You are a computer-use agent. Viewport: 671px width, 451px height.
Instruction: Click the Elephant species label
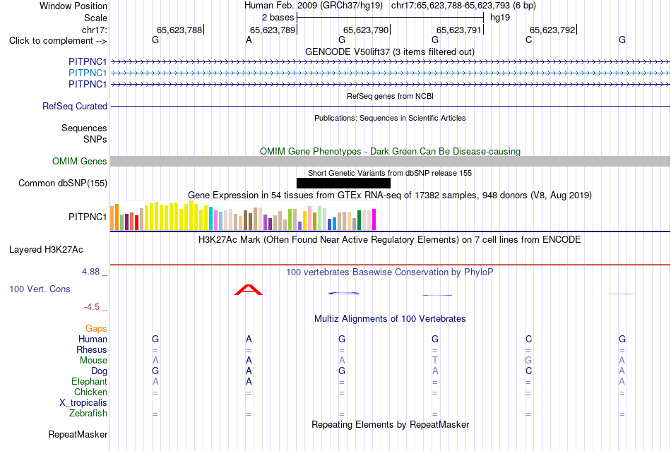[x=89, y=381]
